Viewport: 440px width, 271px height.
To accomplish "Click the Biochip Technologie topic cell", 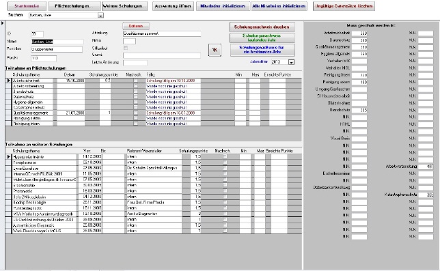I will (x=44, y=202).
